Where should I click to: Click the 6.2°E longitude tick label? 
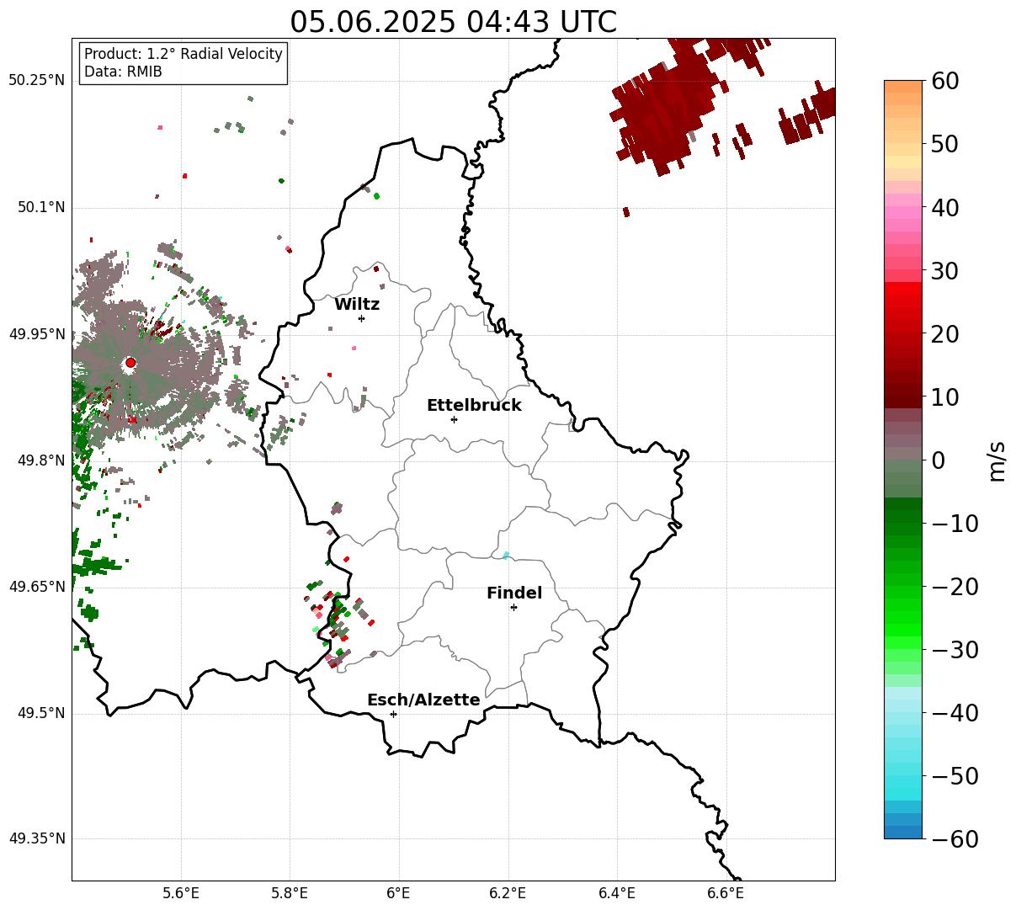pos(508,893)
